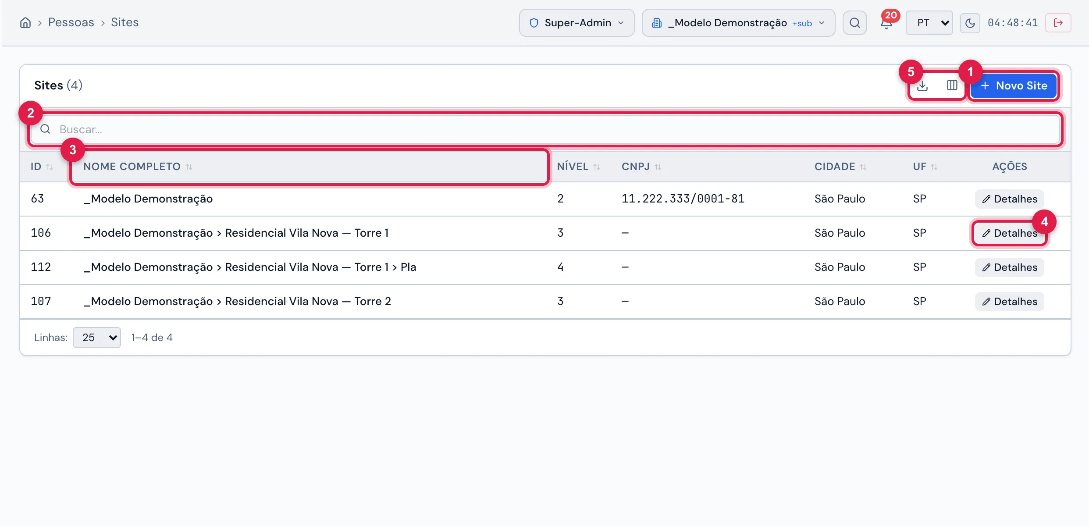Sort by Nome Completo column
The width and height of the screenshot is (1089, 526).
138,167
